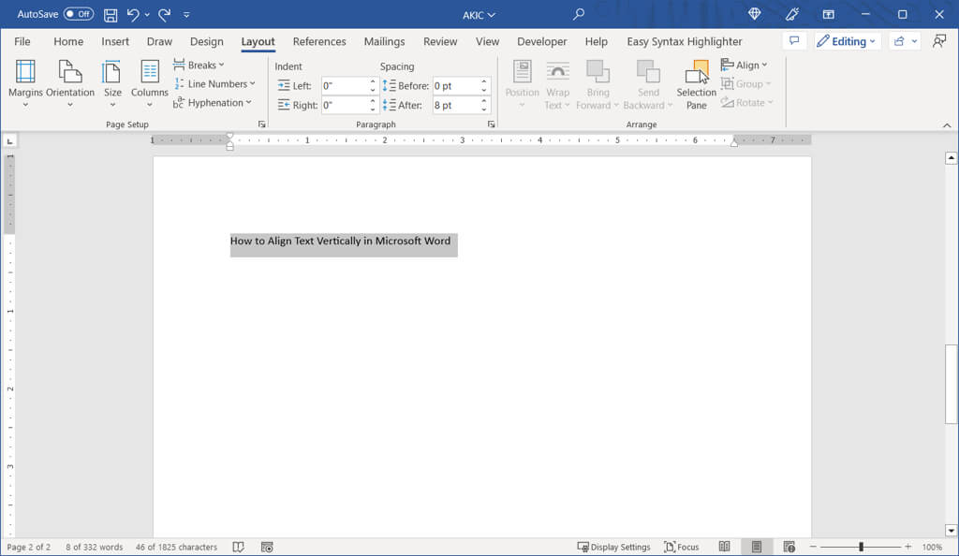
Task: Expand the Hyphenation dropdown
Action: click(213, 103)
